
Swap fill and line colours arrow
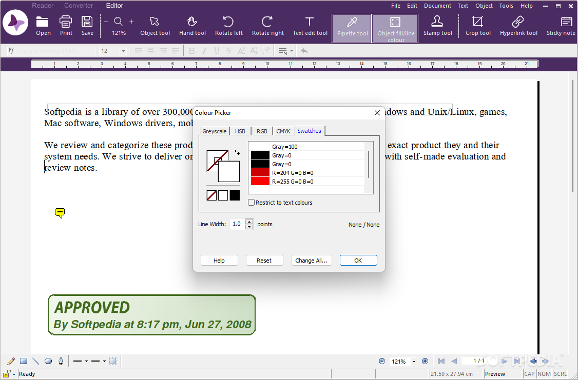[237, 152]
